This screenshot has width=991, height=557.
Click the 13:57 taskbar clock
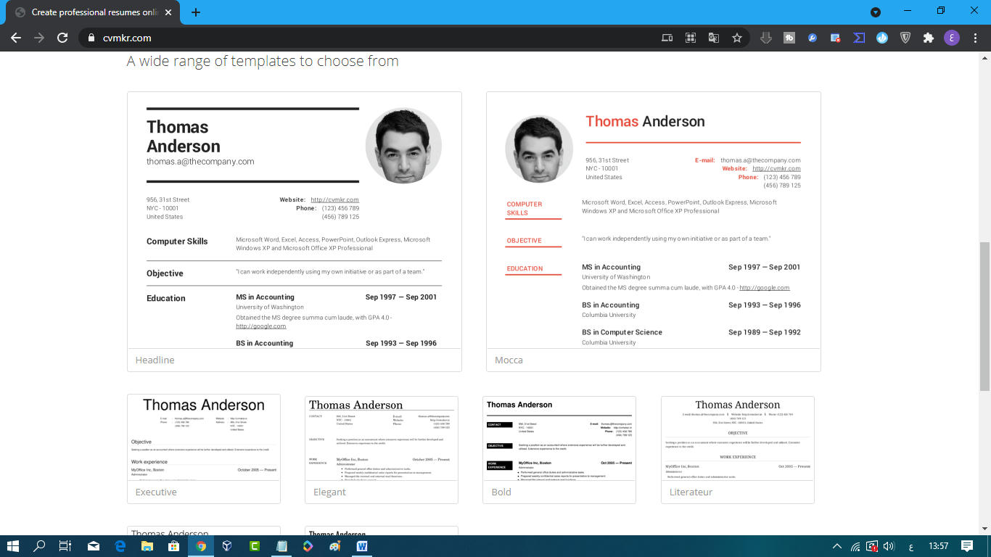938,546
